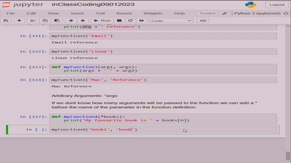Click the Python logo icon
The image size is (291, 163).
click(x=251, y=5)
